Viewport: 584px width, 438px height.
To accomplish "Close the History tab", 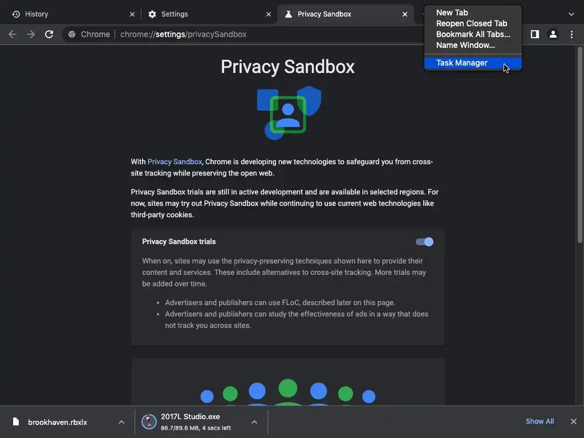I will click(132, 14).
